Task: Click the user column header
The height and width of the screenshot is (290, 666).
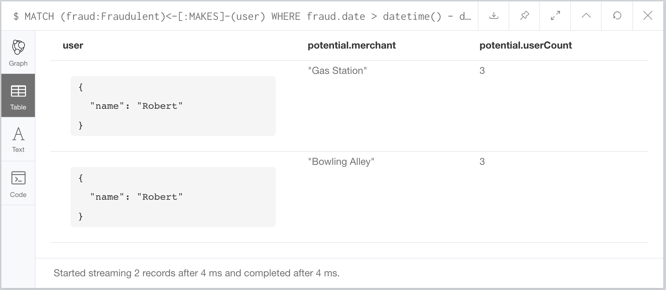Action: (73, 45)
